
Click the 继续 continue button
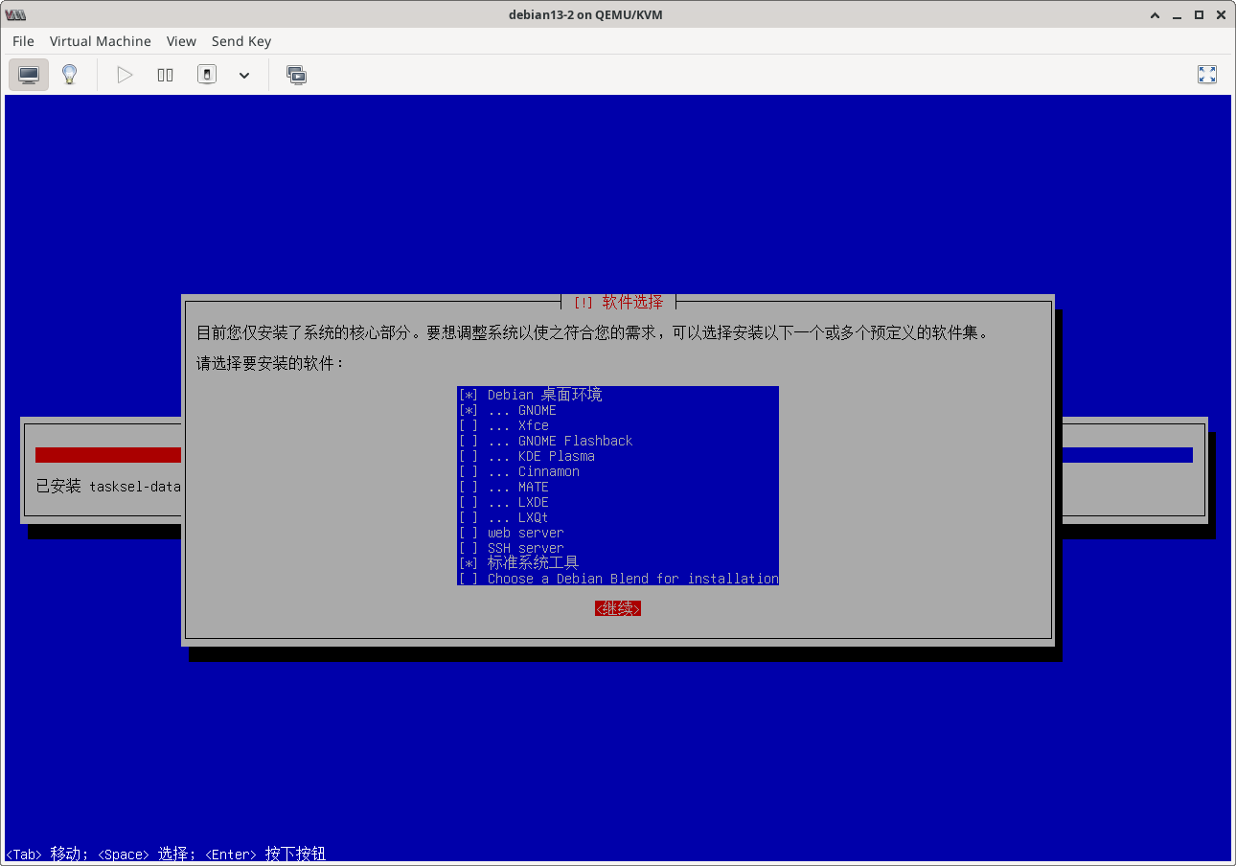[618, 608]
